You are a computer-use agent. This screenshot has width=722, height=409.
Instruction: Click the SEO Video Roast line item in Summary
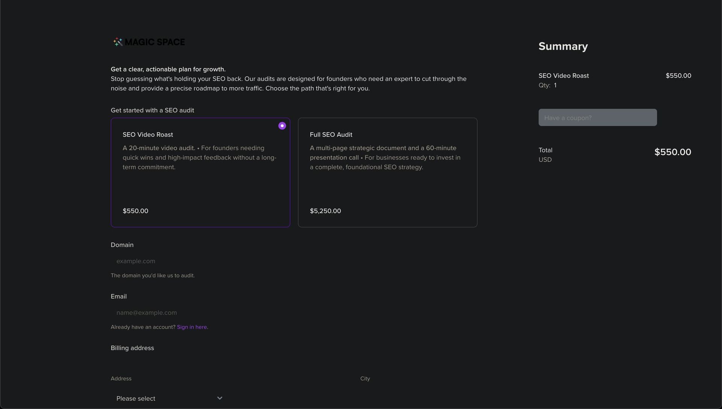[x=563, y=76]
